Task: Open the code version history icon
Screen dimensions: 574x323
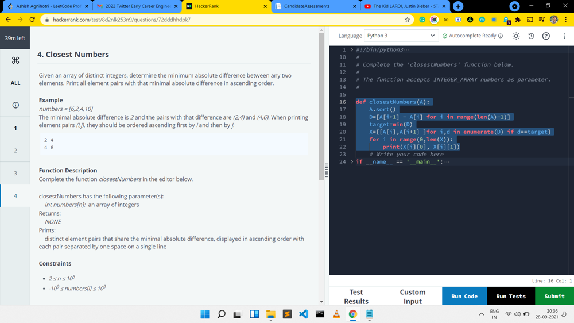Action: (x=531, y=36)
